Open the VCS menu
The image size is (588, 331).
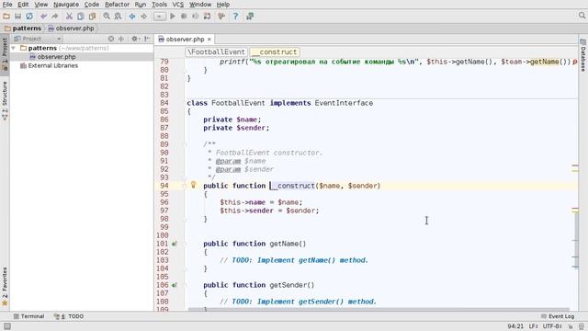177,5
